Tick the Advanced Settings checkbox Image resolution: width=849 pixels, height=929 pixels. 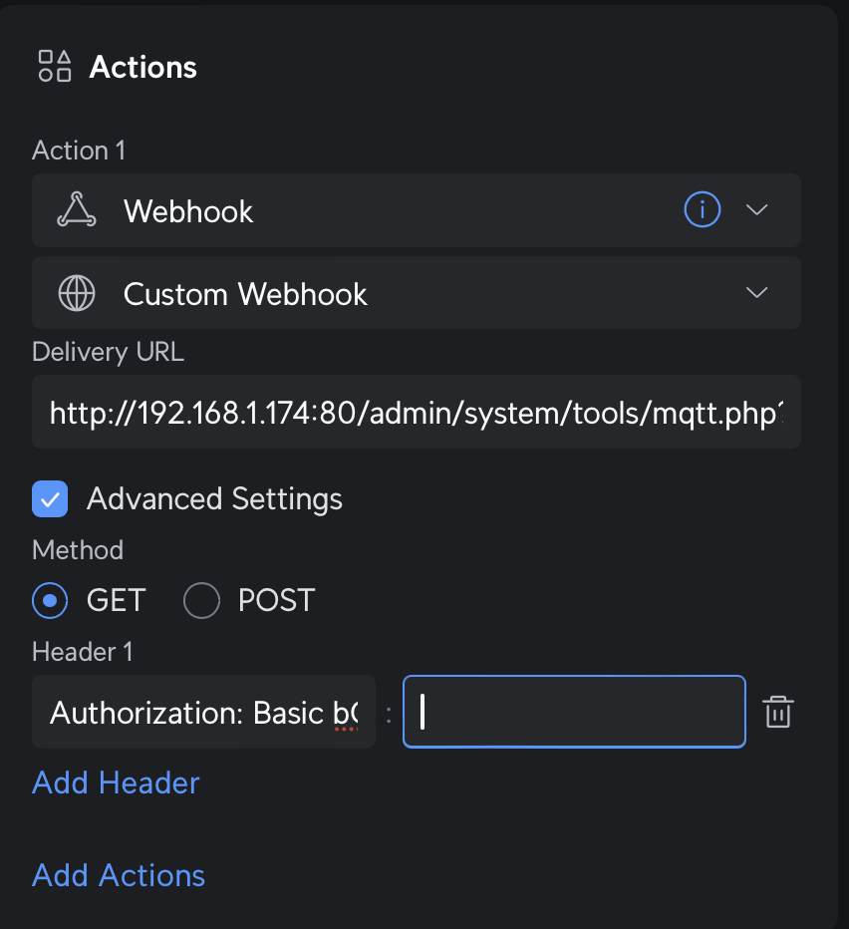click(x=50, y=499)
